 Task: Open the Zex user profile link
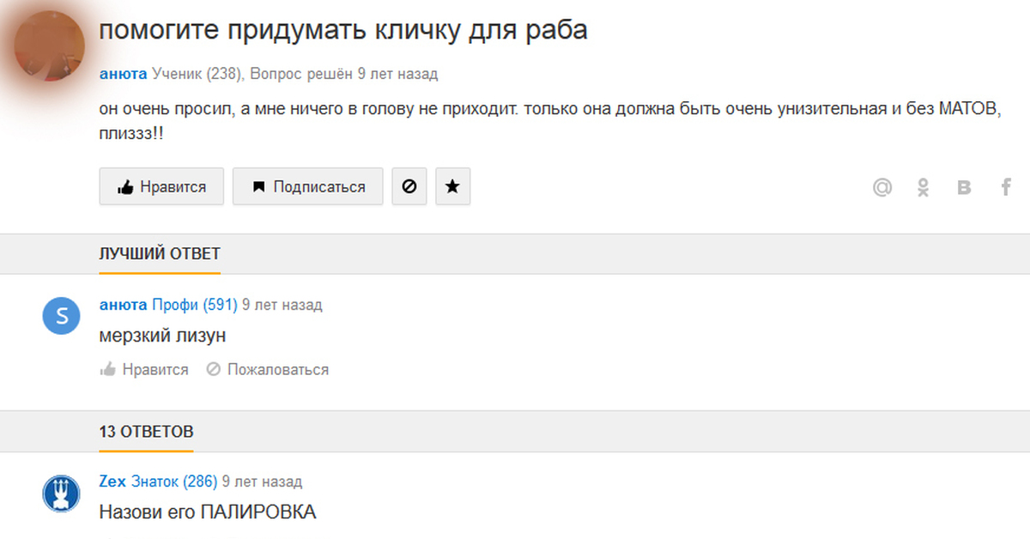112,481
